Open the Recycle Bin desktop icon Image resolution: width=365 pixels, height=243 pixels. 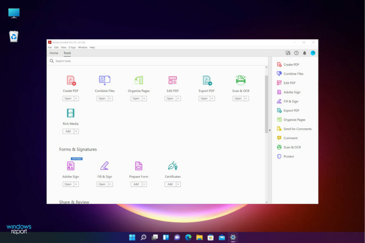tap(14, 37)
